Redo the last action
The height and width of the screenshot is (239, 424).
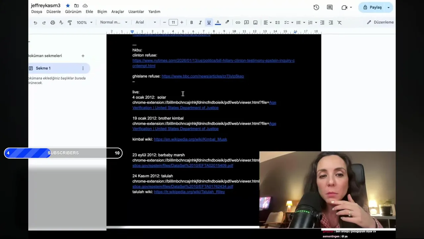[x=44, y=23]
